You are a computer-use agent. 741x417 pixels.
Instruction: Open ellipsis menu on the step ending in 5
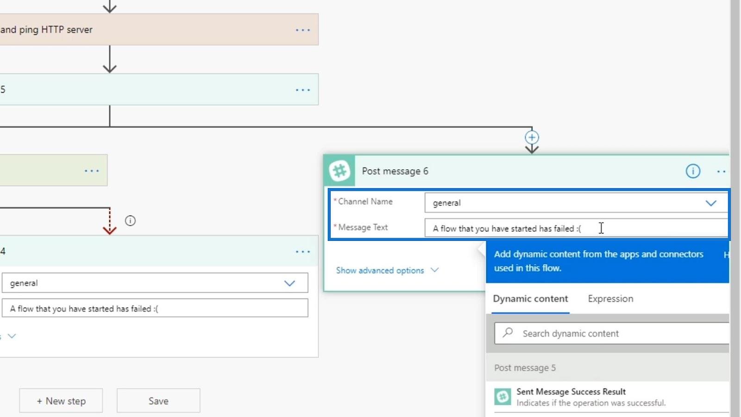(303, 90)
